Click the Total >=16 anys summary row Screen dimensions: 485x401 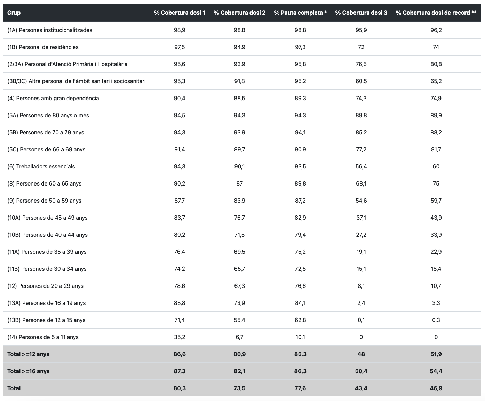[x=242, y=371]
